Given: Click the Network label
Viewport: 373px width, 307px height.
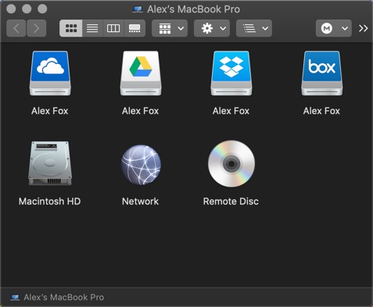Looking at the screenshot, I should point(141,202).
